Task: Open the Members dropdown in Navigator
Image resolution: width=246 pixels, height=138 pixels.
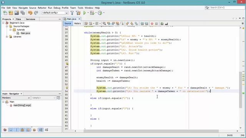Action: 16,98
